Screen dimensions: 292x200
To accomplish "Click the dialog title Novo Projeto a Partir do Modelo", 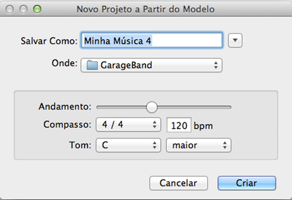I will pyautogui.click(x=146, y=9).
